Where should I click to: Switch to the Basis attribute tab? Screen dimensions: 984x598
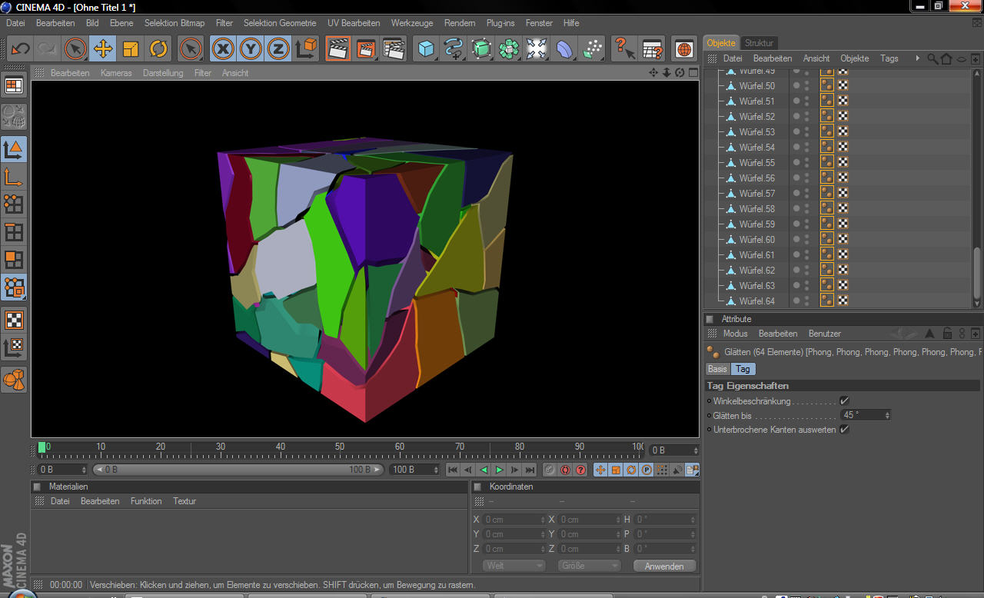click(717, 369)
